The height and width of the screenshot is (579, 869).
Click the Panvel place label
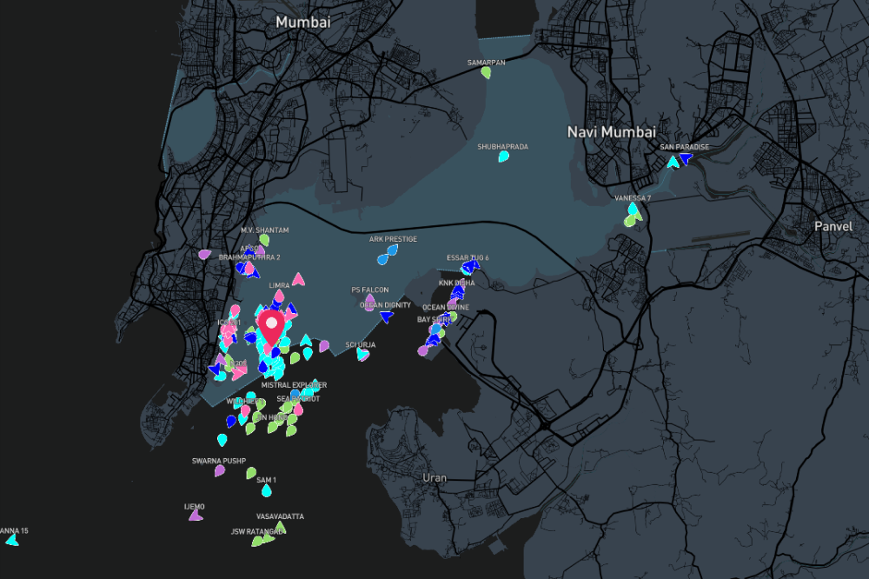(833, 226)
